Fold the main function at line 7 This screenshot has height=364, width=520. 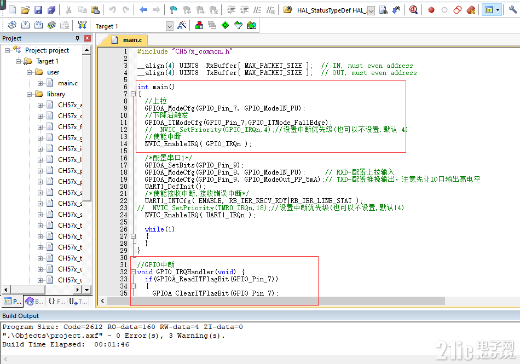click(x=134, y=94)
